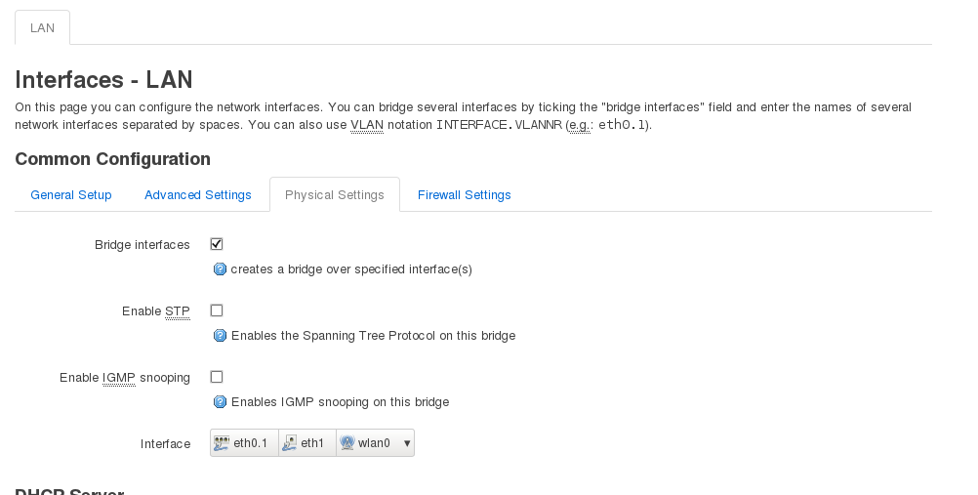
Task: Open the Interface selection dropdown arrow
Action: pyautogui.click(x=406, y=443)
